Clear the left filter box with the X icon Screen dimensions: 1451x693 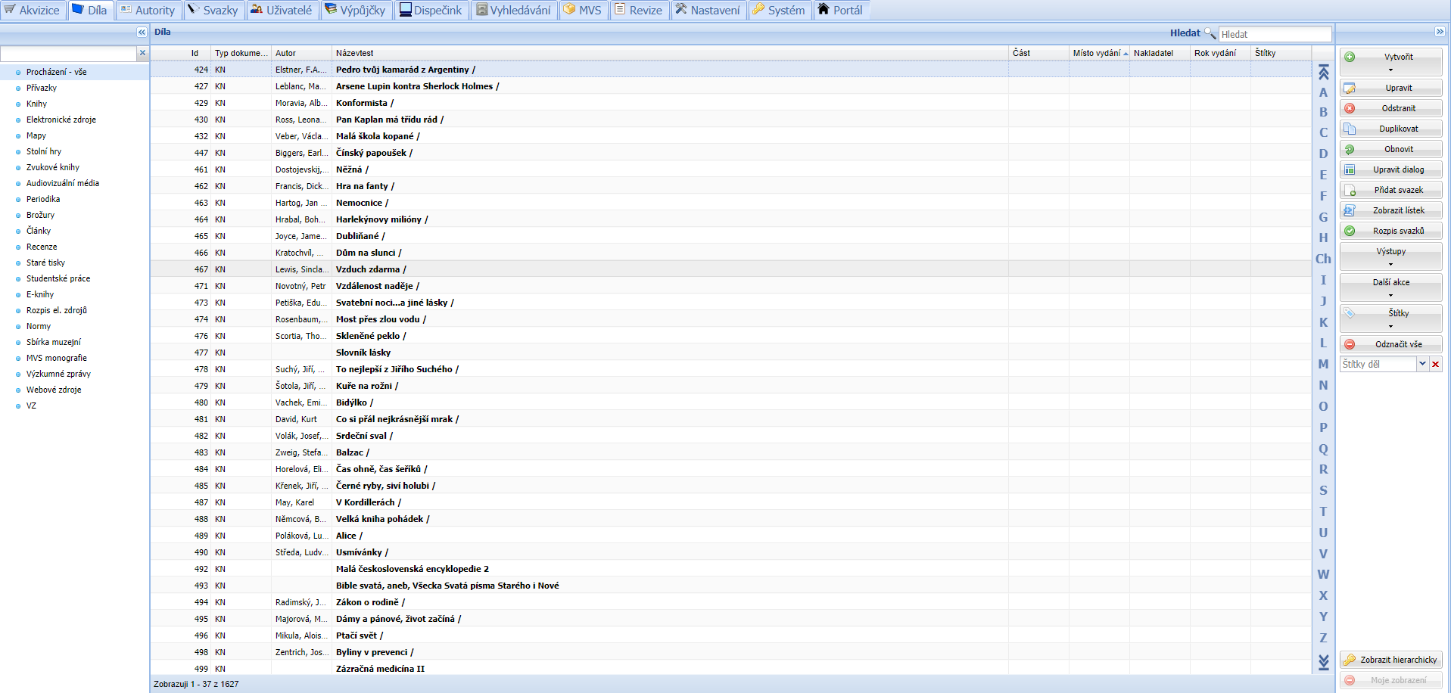pyautogui.click(x=142, y=53)
